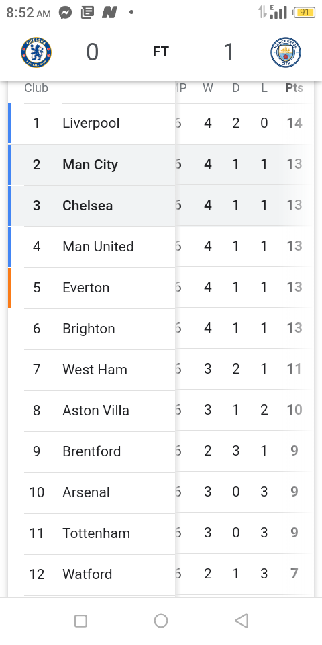
Task: Tap the Club column header
Action: coord(36,88)
